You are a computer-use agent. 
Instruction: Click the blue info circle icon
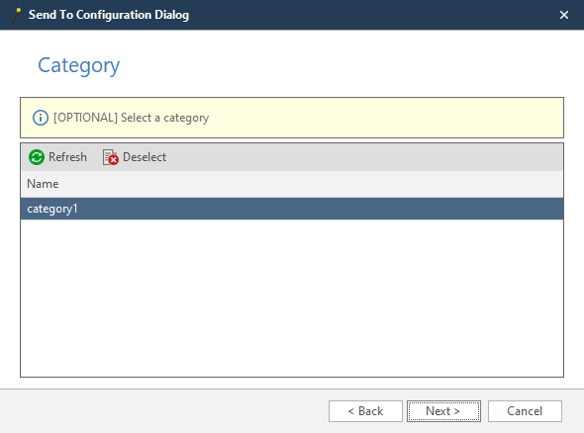click(41, 118)
